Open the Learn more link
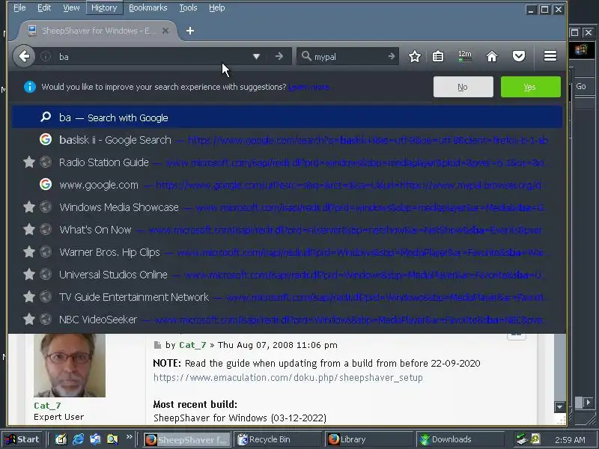Screen dimensions: 599x449 (308, 87)
